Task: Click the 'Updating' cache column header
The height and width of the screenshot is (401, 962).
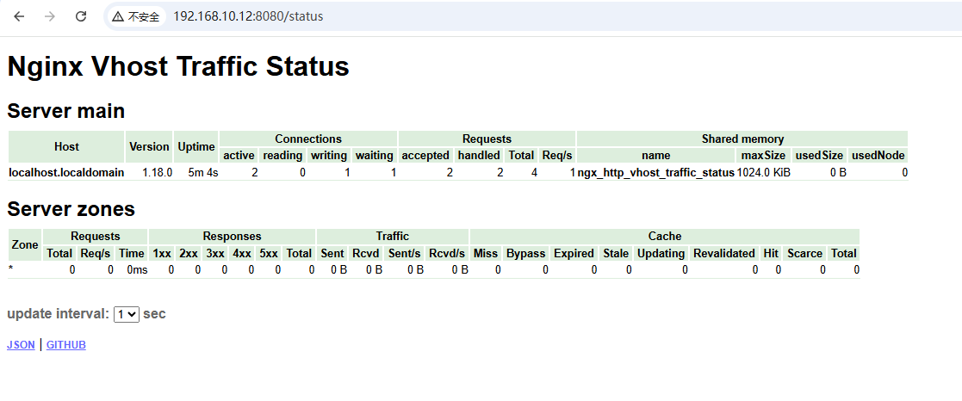Action: (661, 253)
